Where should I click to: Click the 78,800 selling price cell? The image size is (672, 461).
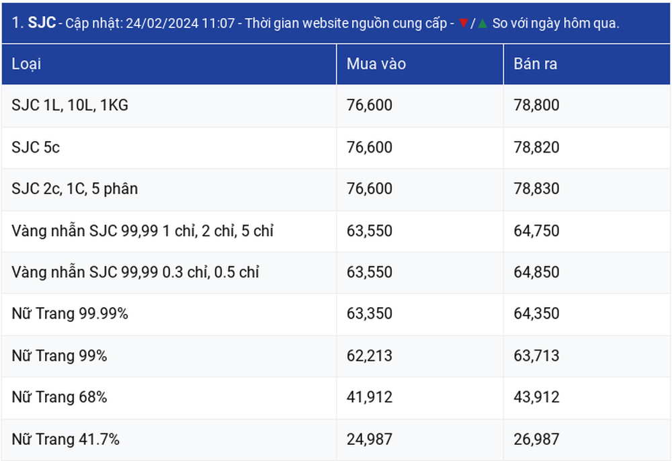click(587, 106)
